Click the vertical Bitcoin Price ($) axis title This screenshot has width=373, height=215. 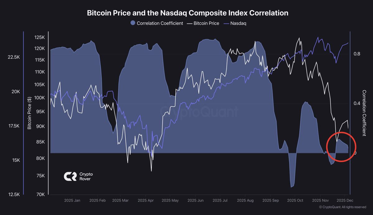30,113
